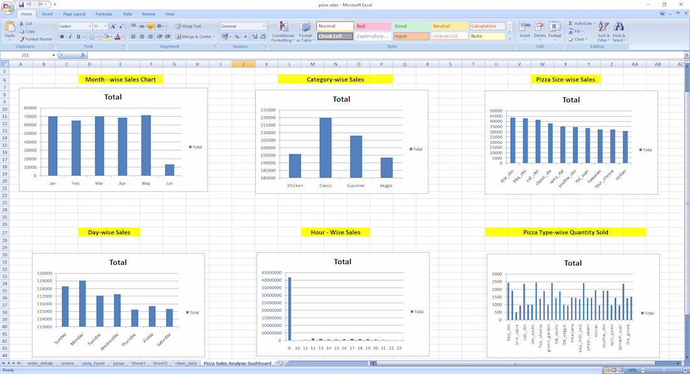Open the font size dropdown

[105, 26]
